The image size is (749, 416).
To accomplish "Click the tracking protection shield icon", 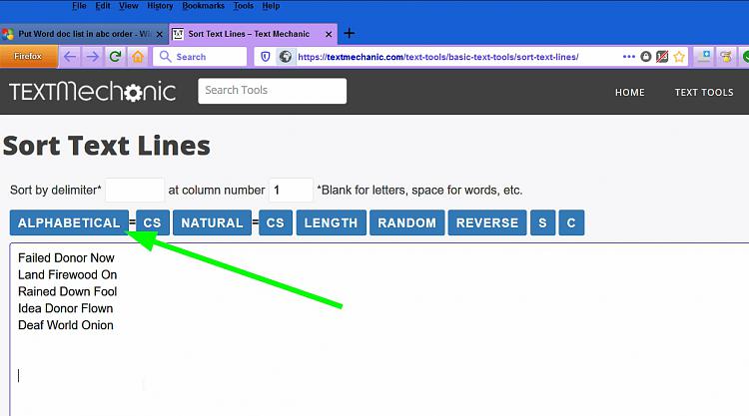I will [266, 57].
